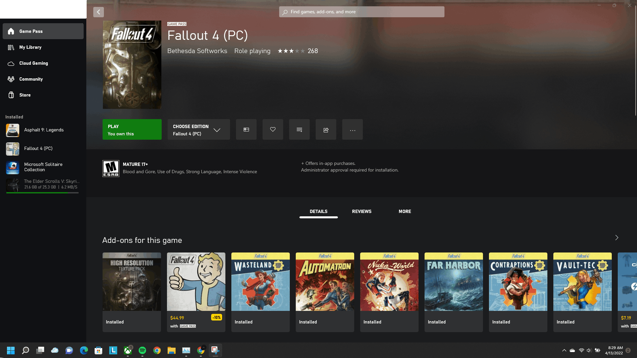
Task: Open the Far Harbor add-on
Action: tap(454, 292)
